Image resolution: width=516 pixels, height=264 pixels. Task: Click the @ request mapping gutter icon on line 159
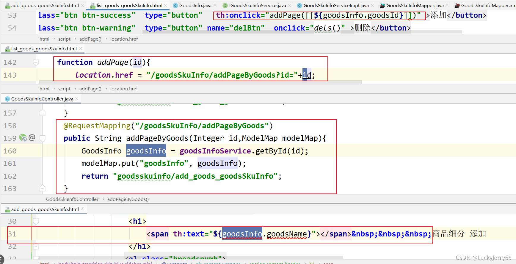pos(32,137)
